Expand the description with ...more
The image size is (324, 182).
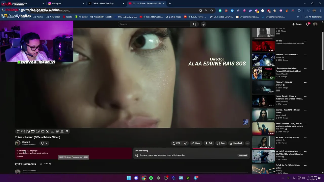pos(20,156)
